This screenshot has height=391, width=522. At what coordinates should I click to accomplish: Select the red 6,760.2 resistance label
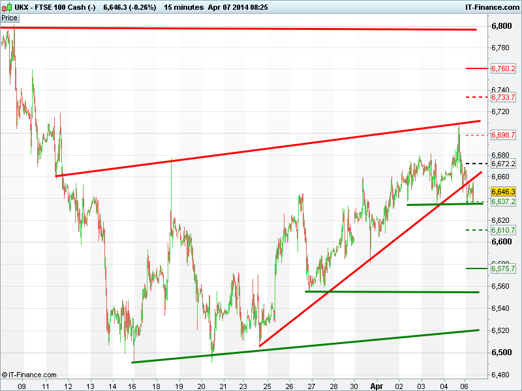pos(503,68)
